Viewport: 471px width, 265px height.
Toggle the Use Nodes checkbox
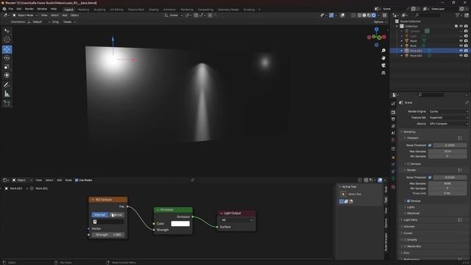click(x=77, y=180)
